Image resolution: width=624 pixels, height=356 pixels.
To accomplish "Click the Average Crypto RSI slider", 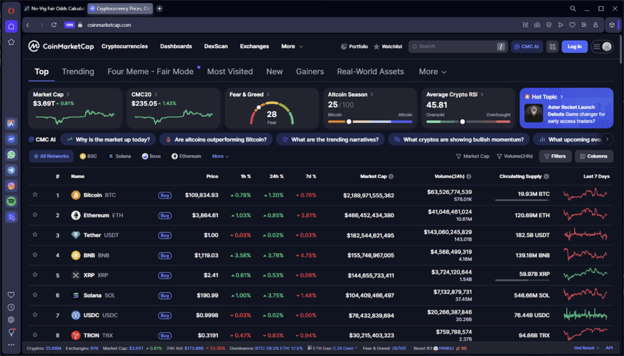I will click(468, 122).
